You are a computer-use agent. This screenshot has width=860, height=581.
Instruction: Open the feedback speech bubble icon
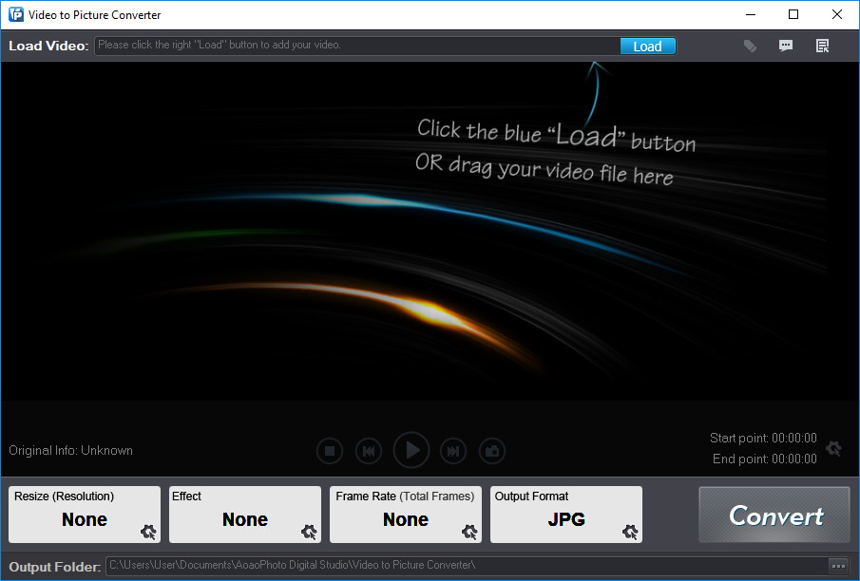(786, 46)
